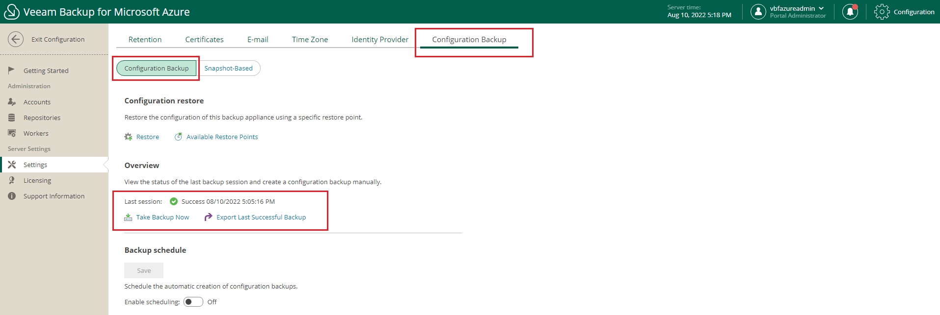Open Support Information in the sidebar
Image resolution: width=940 pixels, height=315 pixels.
(x=54, y=196)
